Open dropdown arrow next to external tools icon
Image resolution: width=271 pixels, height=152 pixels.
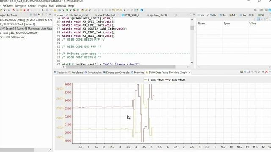coord(78,10)
